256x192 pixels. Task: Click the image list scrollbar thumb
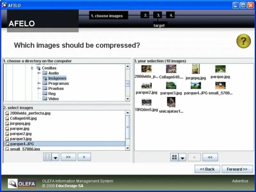pyautogui.click(x=127, y=127)
